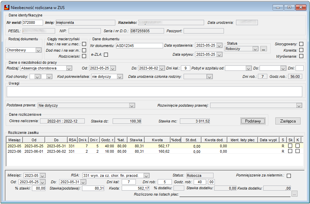Tick the e-ZLA checkbox
Viewport: 310px width, 204px height.
point(106,55)
